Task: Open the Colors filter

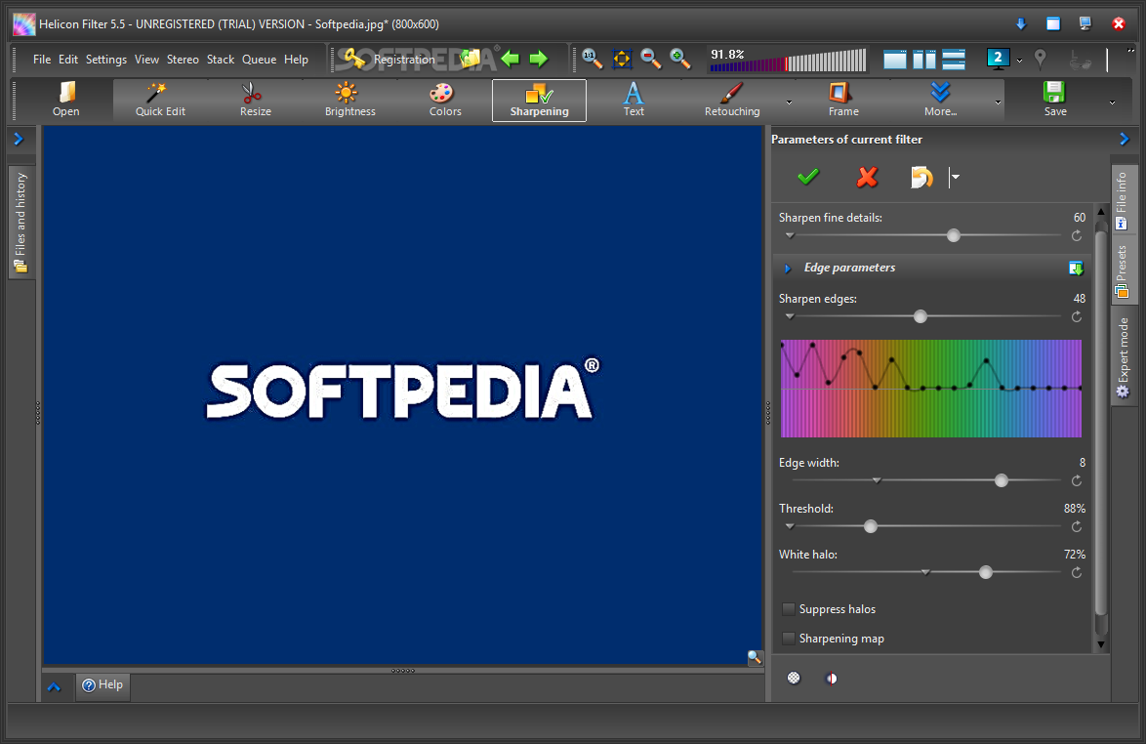Action: (444, 100)
